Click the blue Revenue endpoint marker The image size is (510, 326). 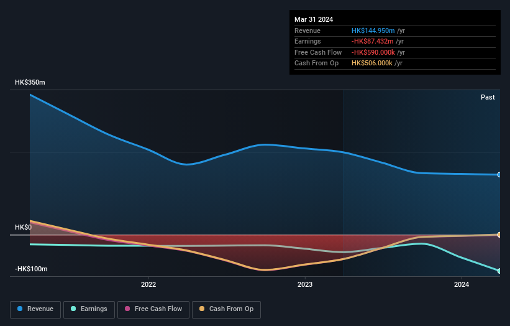coord(499,175)
